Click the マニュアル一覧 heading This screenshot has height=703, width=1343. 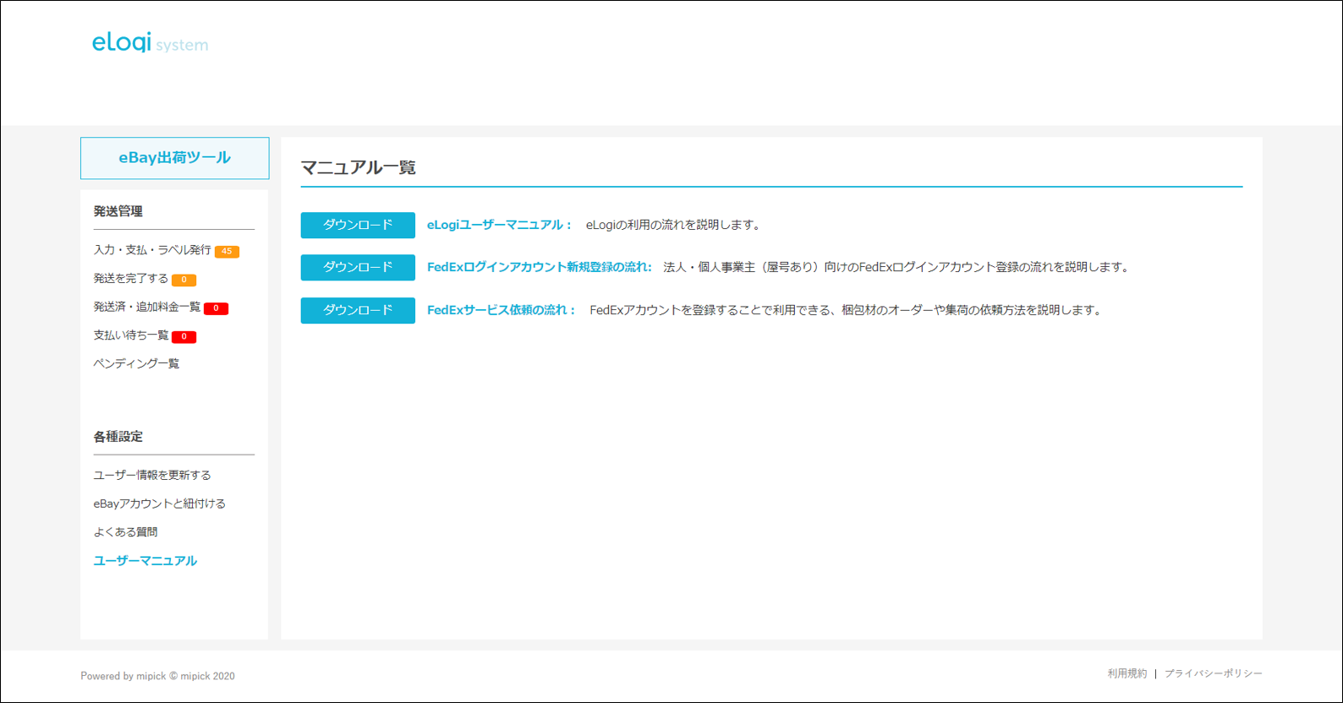point(359,167)
